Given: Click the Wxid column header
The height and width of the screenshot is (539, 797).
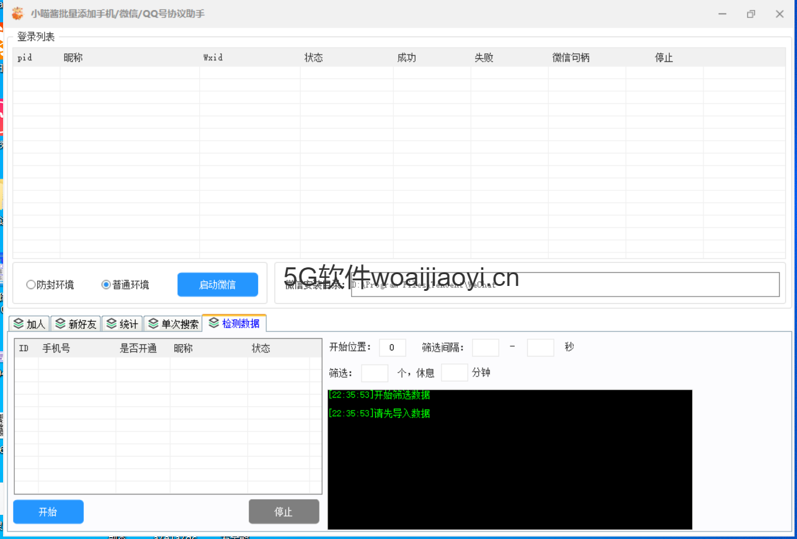Looking at the screenshot, I should (250, 58).
